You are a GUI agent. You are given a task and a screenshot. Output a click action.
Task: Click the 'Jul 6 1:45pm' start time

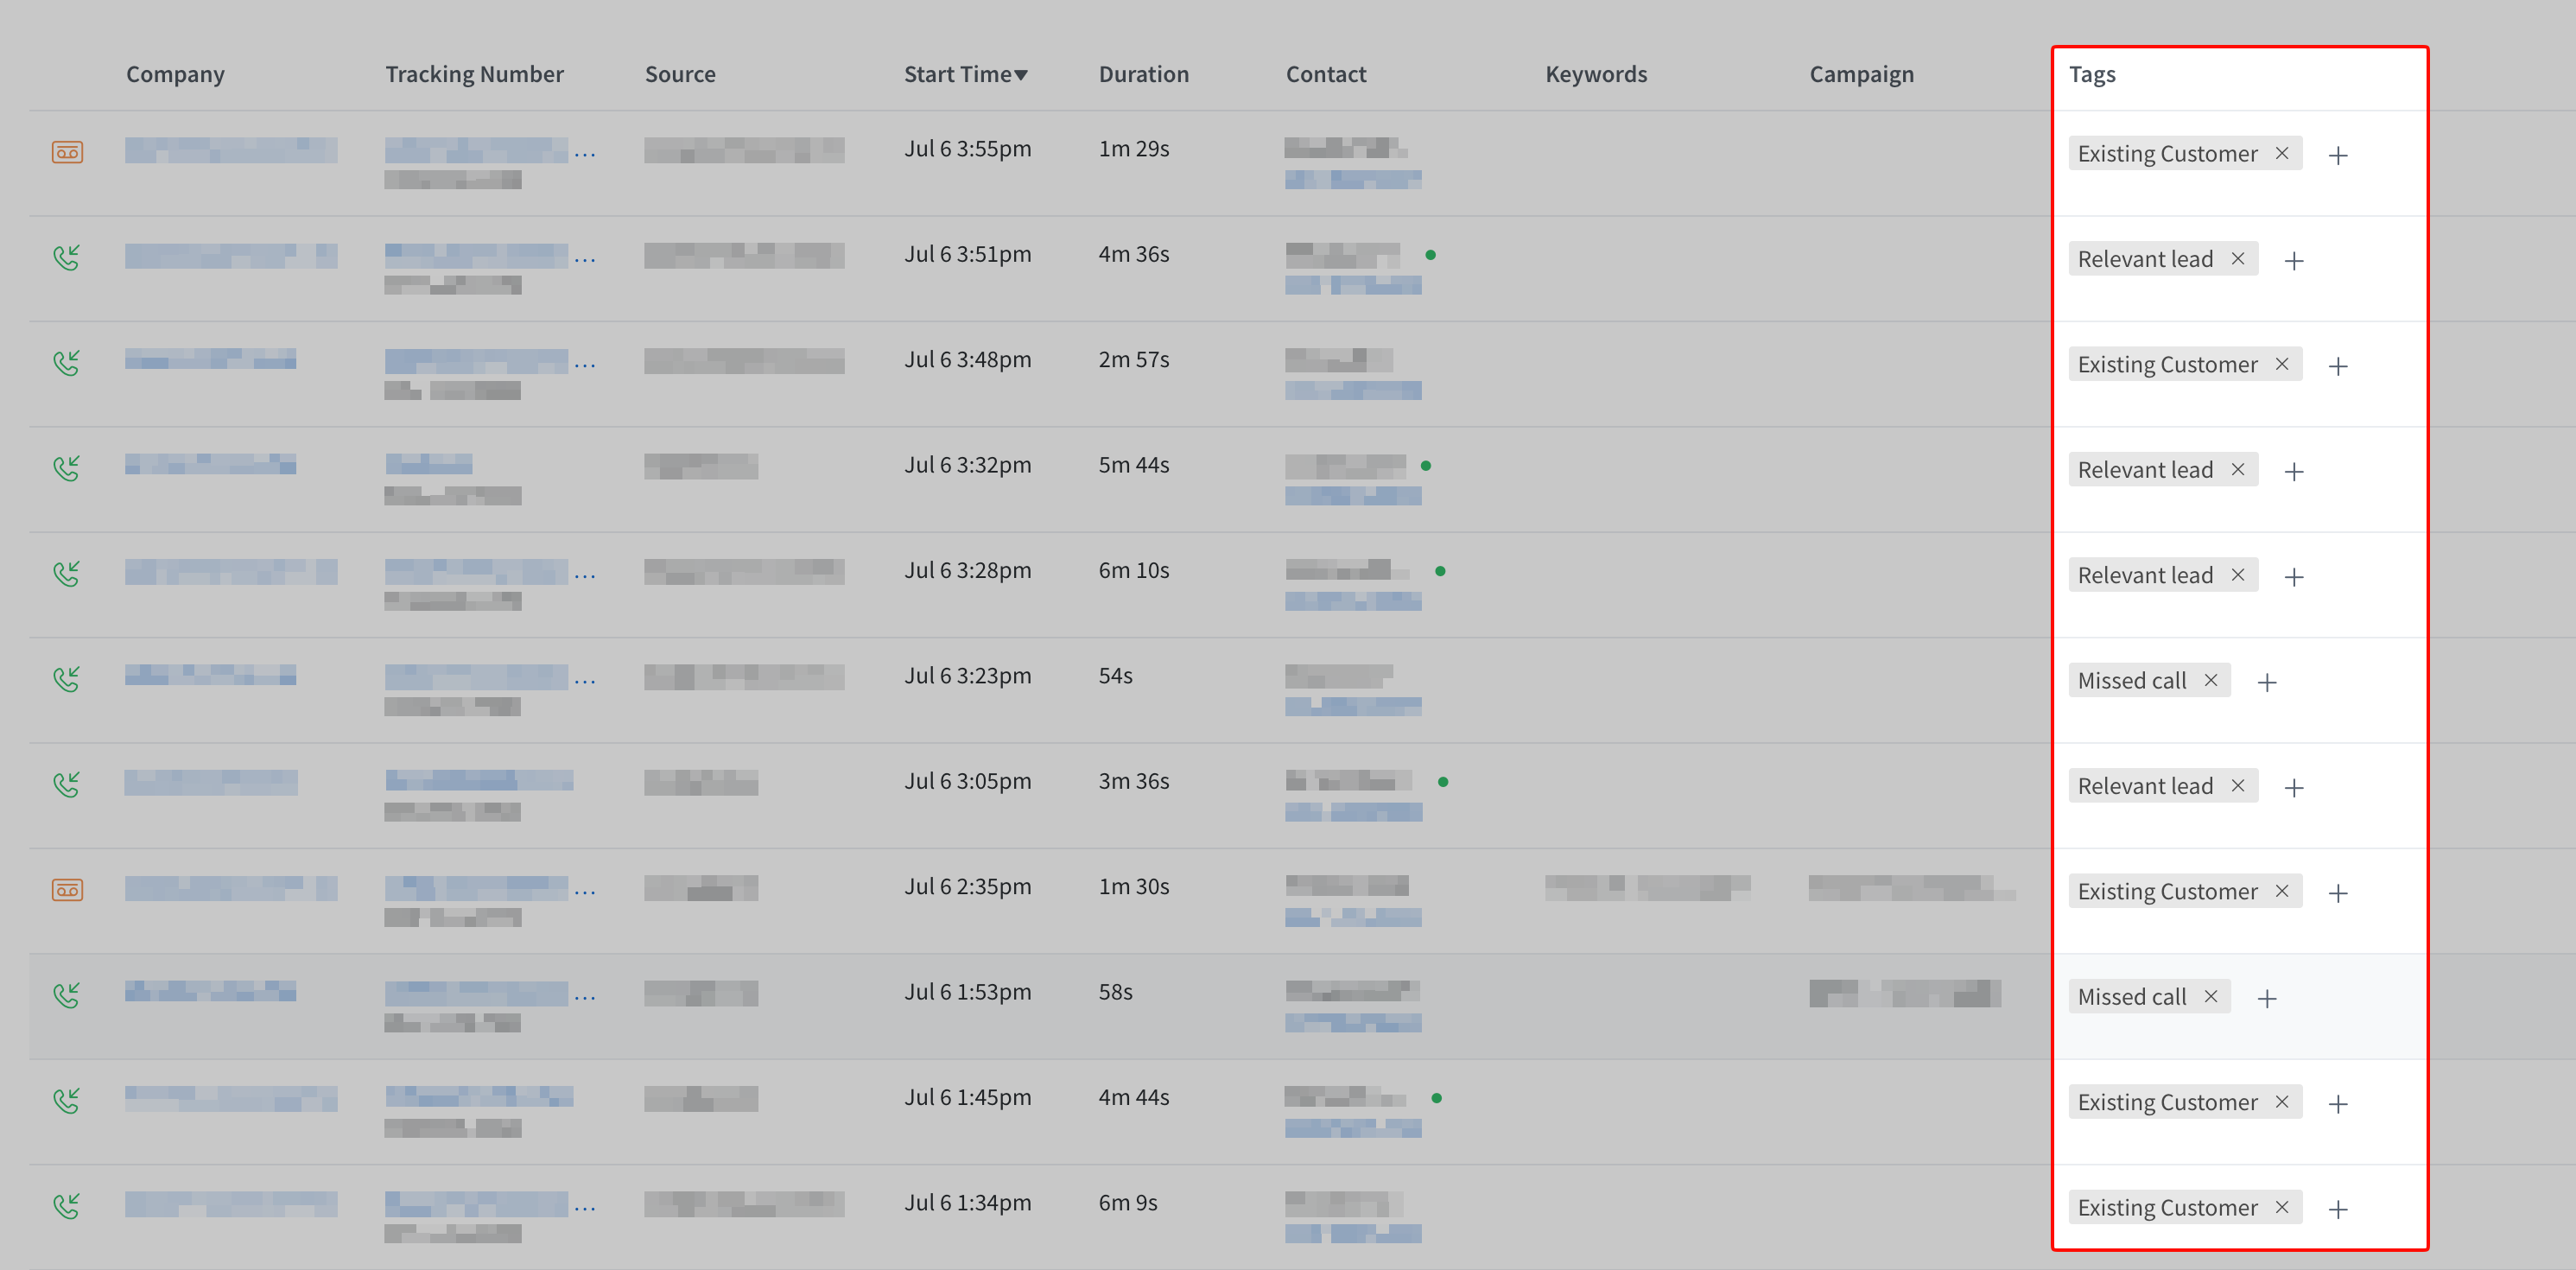(x=967, y=1097)
